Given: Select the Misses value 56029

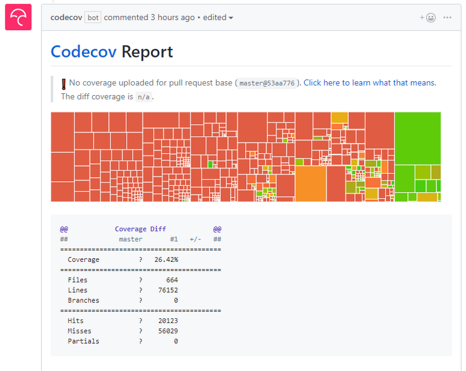Looking at the screenshot, I should click(x=168, y=331).
